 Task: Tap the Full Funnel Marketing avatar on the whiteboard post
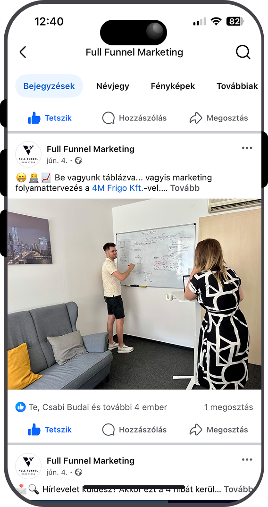coord(28,154)
